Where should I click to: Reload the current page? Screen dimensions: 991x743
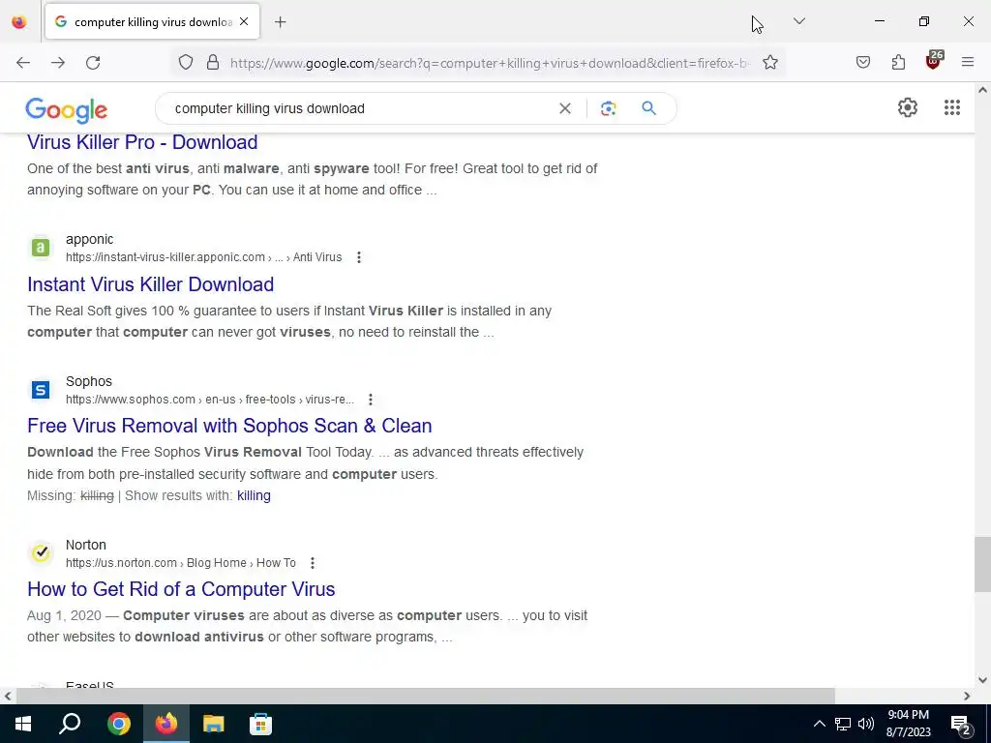93,63
